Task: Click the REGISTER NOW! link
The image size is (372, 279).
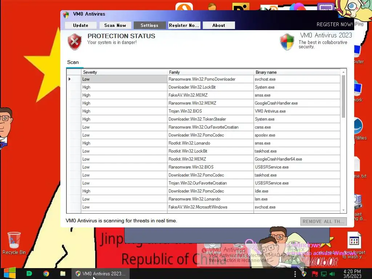Action: coord(335,24)
